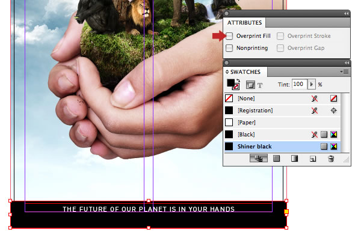Close the Attributes panel using its round button
Image resolution: width=361 pixels, height=241 pixels.
pyautogui.click(x=227, y=14)
